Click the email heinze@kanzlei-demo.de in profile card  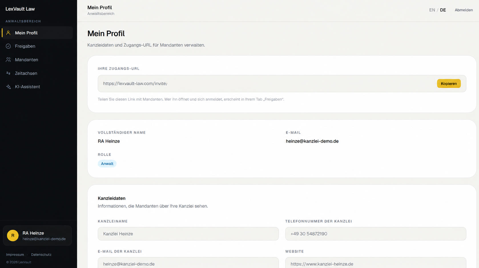312,141
